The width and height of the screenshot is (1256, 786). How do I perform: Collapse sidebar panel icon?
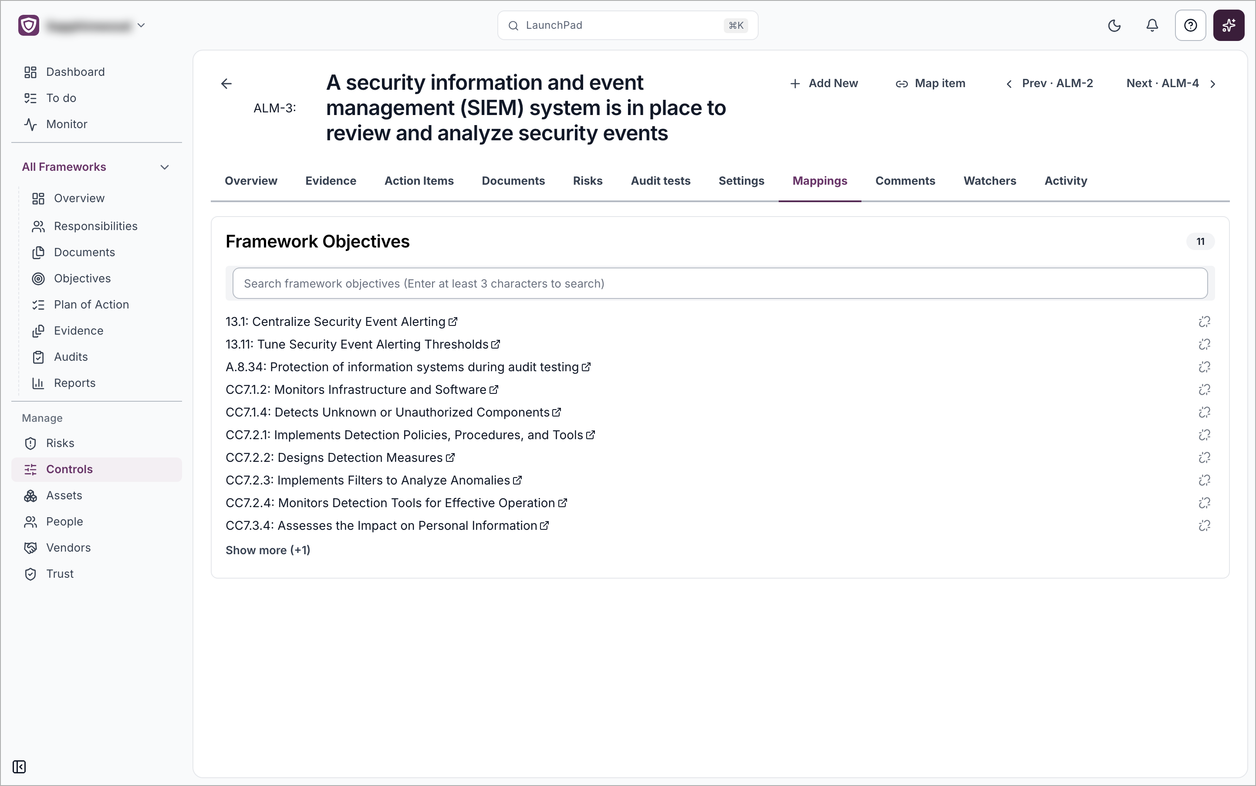click(19, 767)
